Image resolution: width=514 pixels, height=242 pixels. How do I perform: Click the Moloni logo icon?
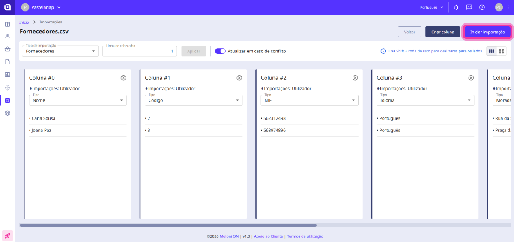point(7,7)
